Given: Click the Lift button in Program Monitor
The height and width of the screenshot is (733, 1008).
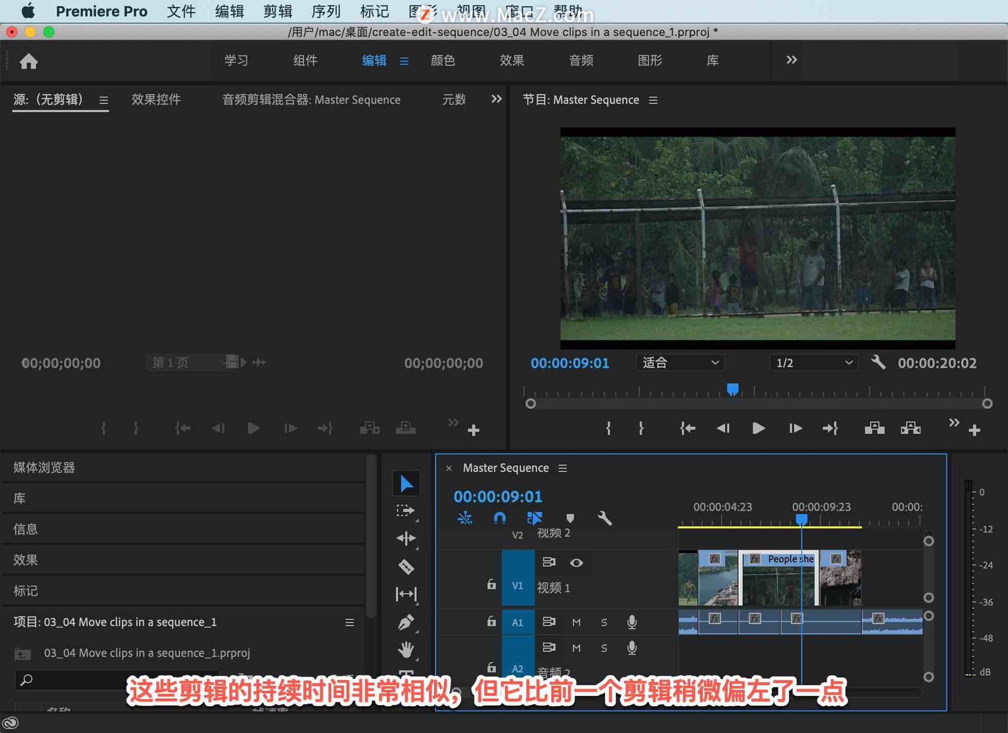Looking at the screenshot, I should coord(874,429).
